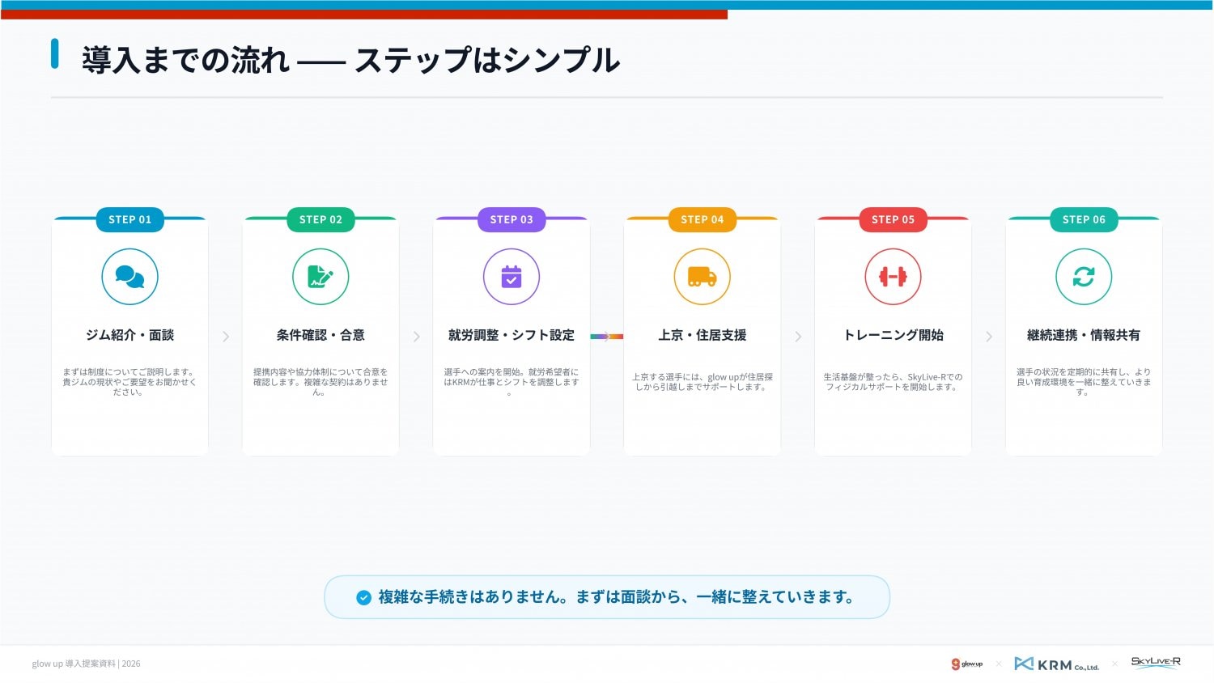
Task: Click the chevron arrow after STEP 01 card
Action: [x=226, y=337]
